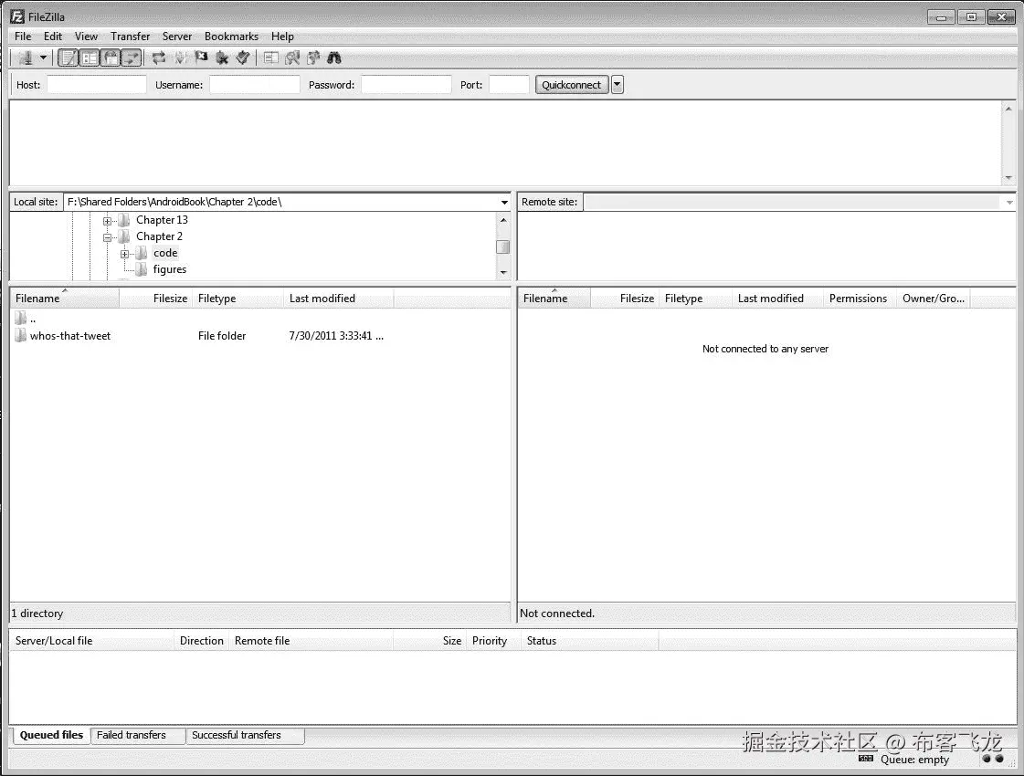Toggle directory comparison
This screenshot has width=1024, height=776.
tap(292, 58)
